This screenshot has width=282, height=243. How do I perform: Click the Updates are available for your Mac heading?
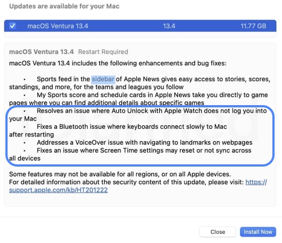pos(64,6)
